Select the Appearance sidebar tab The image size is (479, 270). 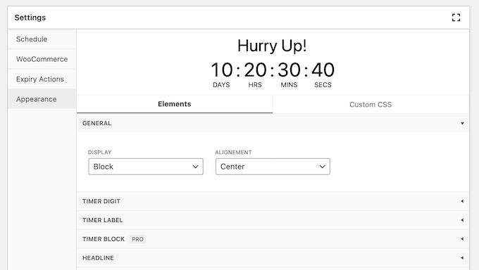[42, 99]
